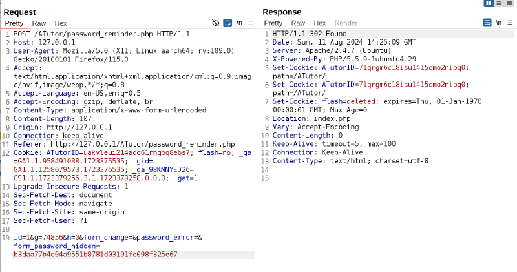Image resolution: width=517 pixels, height=272 pixels.
Task: Click the Keep-Alive: timeout=5, max=100 header
Action: coord(334,144)
